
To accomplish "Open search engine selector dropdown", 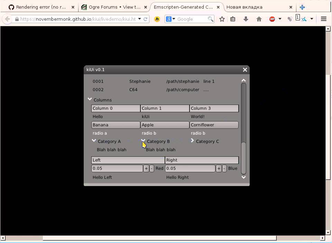I will [174, 19].
